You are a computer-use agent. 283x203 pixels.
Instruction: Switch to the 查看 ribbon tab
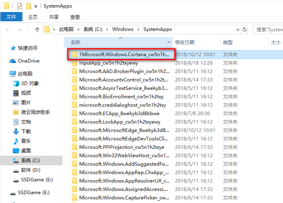(75, 17)
